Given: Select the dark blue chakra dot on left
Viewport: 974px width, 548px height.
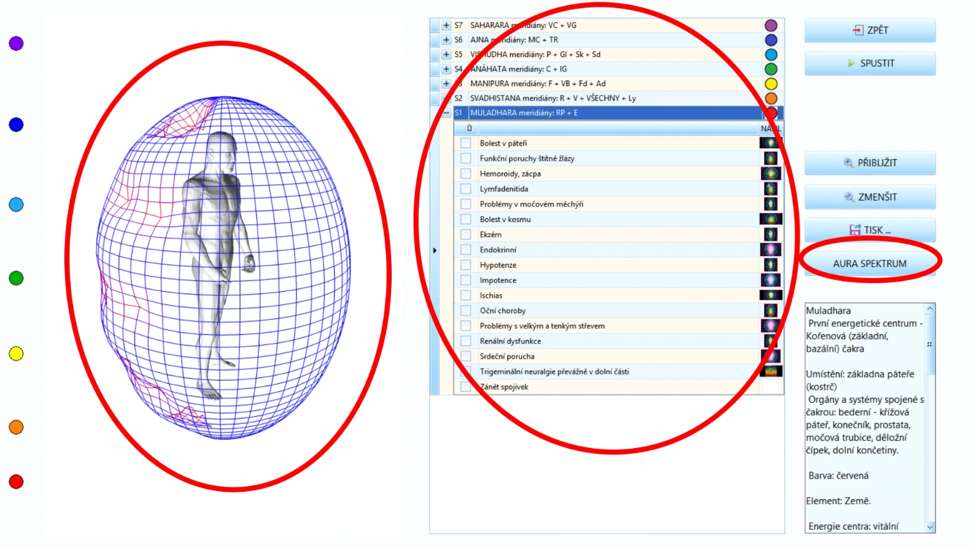Looking at the screenshot, I should click(16, 124).
